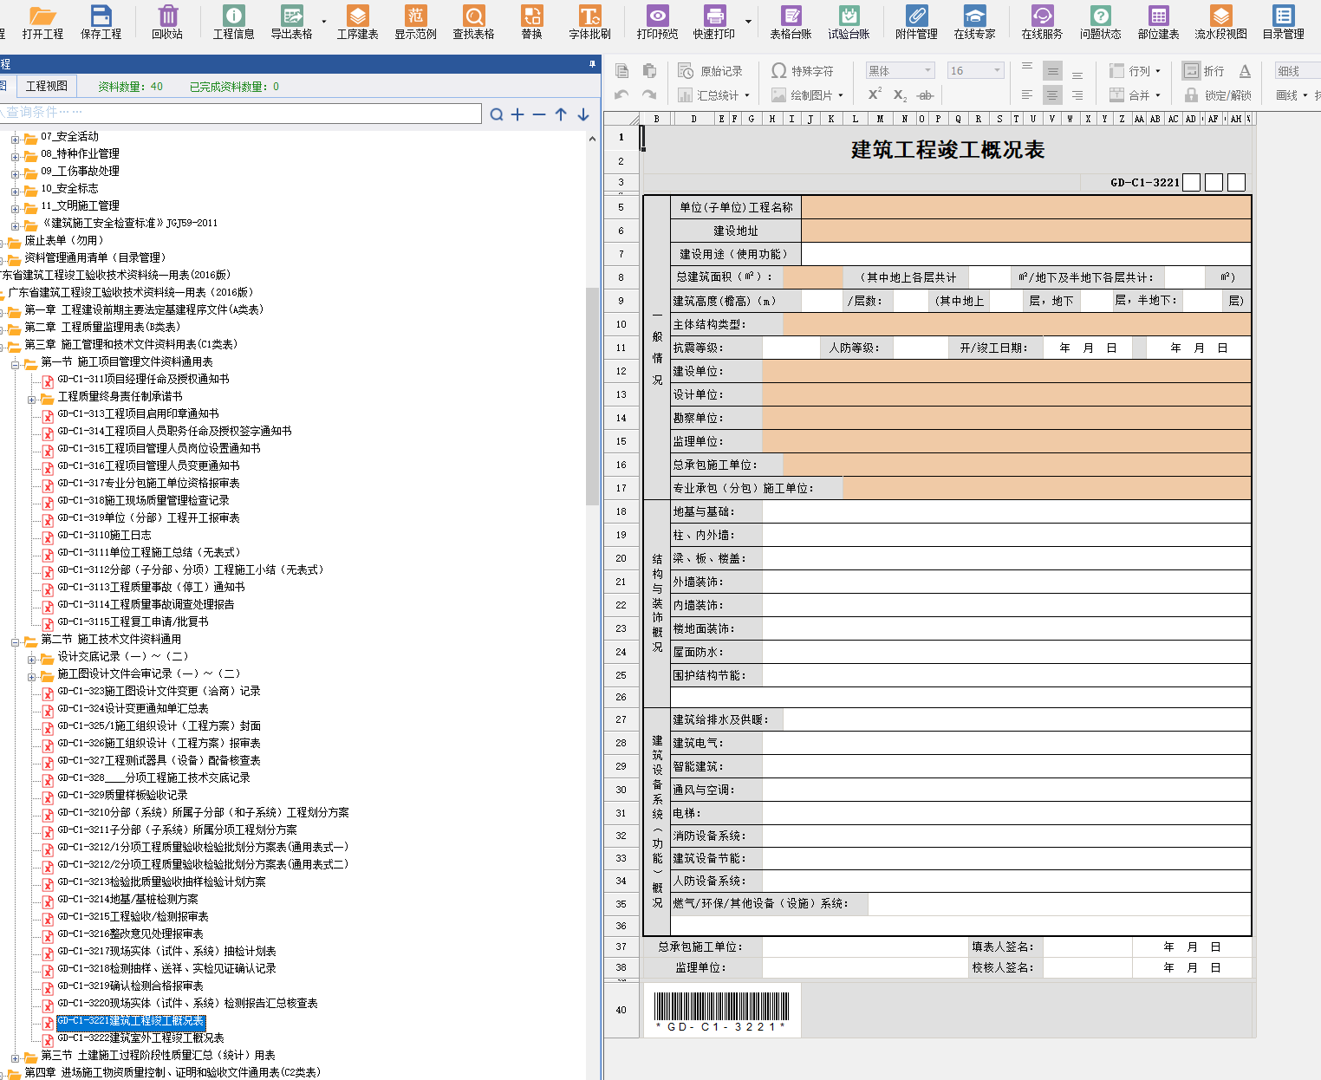
Task: Click the 问题状态 icon
Action: click(1100, 22)
